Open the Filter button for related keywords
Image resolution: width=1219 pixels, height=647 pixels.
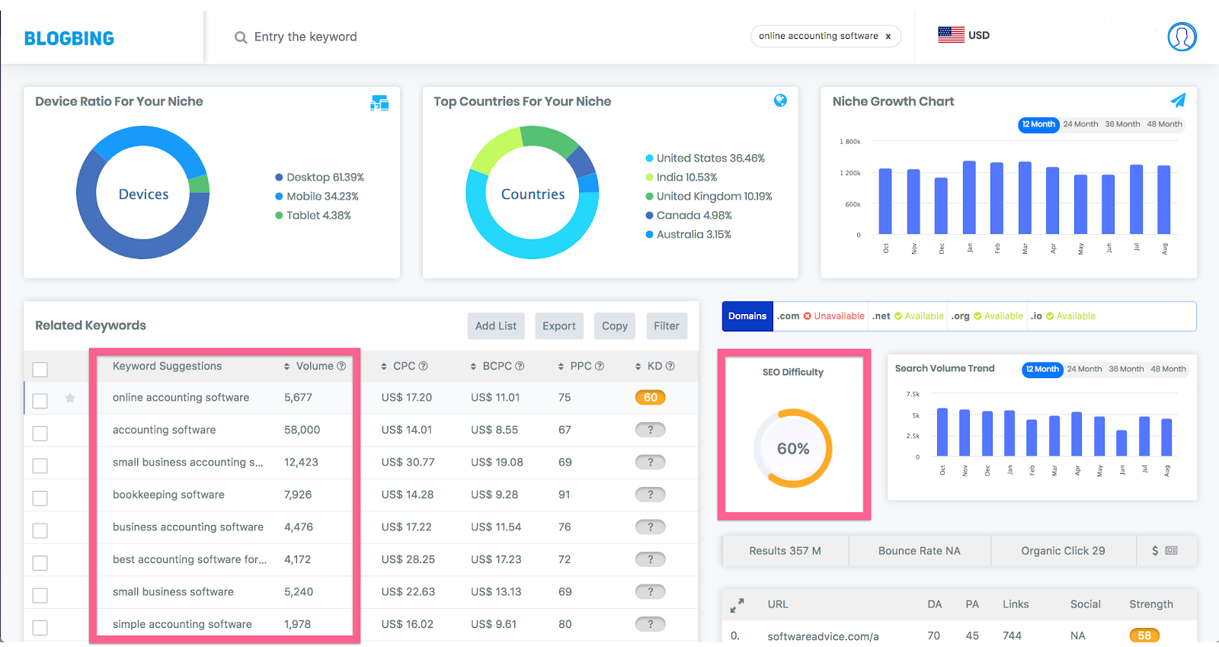click(x=667, y=325)
